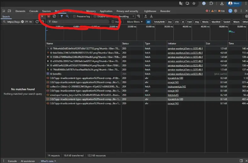Open the drawer three-dot menu
Image resolution: width=248 pixels, height=163 pixels.
pyautogui.click(x=3, y=161)
